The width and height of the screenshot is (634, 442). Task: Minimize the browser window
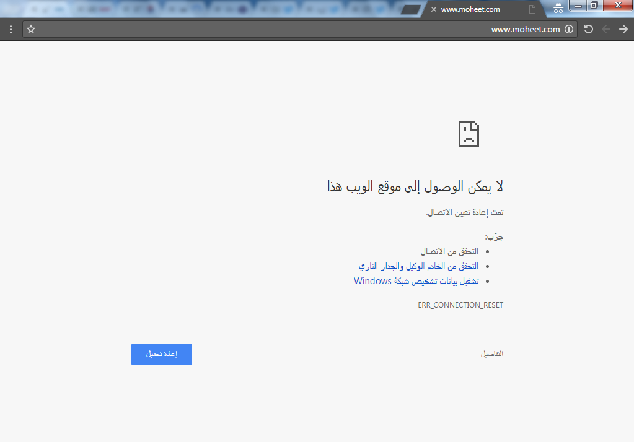pyautogui.click(x=578, y=6)
